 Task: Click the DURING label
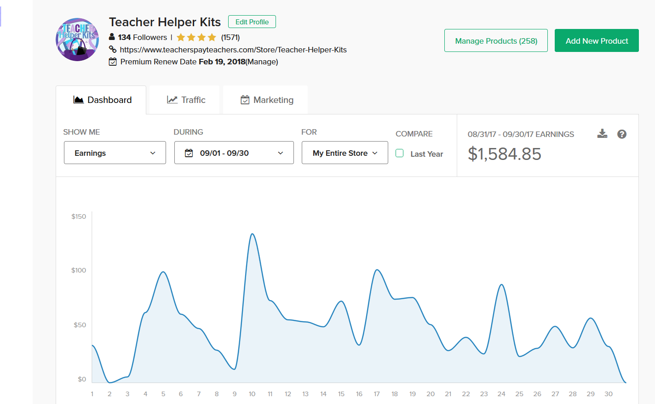[188, 132]
